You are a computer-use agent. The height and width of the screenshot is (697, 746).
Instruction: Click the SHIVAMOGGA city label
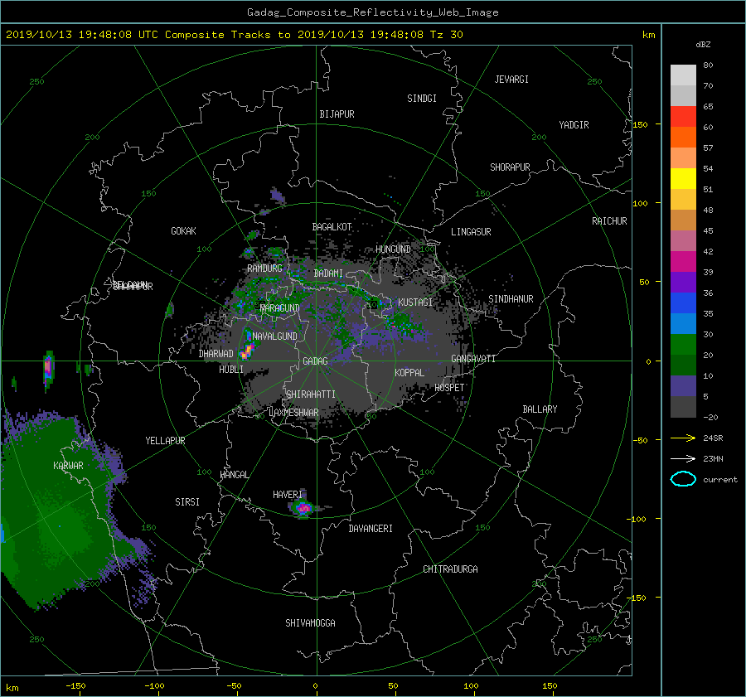point(310,622)
